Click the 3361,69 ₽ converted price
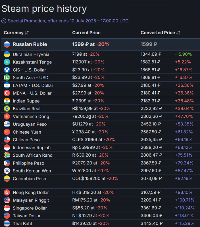 point(151,208)
